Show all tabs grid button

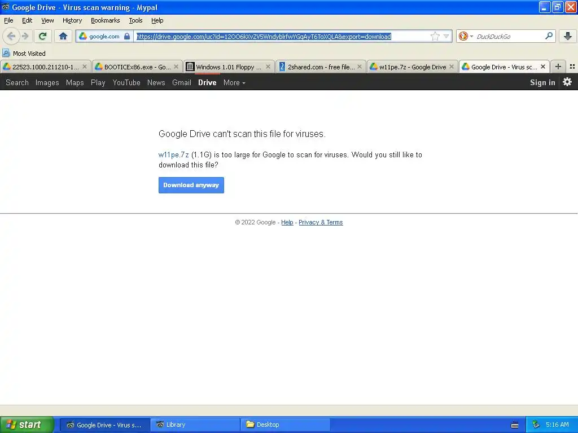(x=572, y=67)
